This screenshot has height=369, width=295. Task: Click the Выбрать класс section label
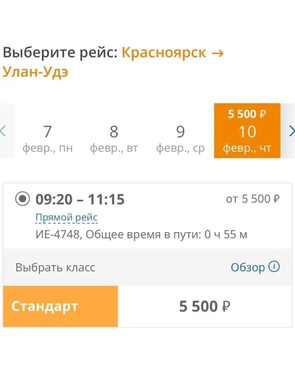tap(55, 268)
